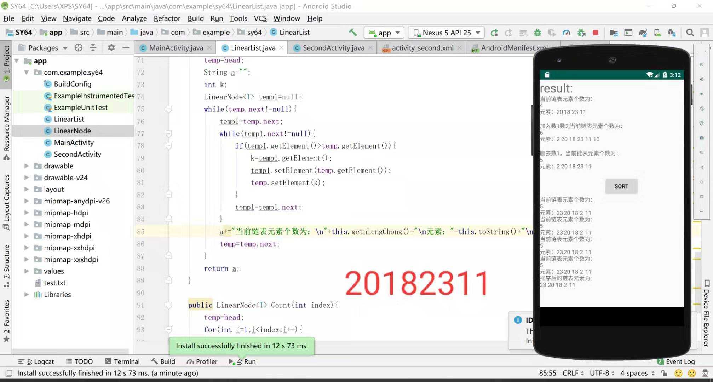
Task: Open the Navigate menu
Action: click(77, 18)
